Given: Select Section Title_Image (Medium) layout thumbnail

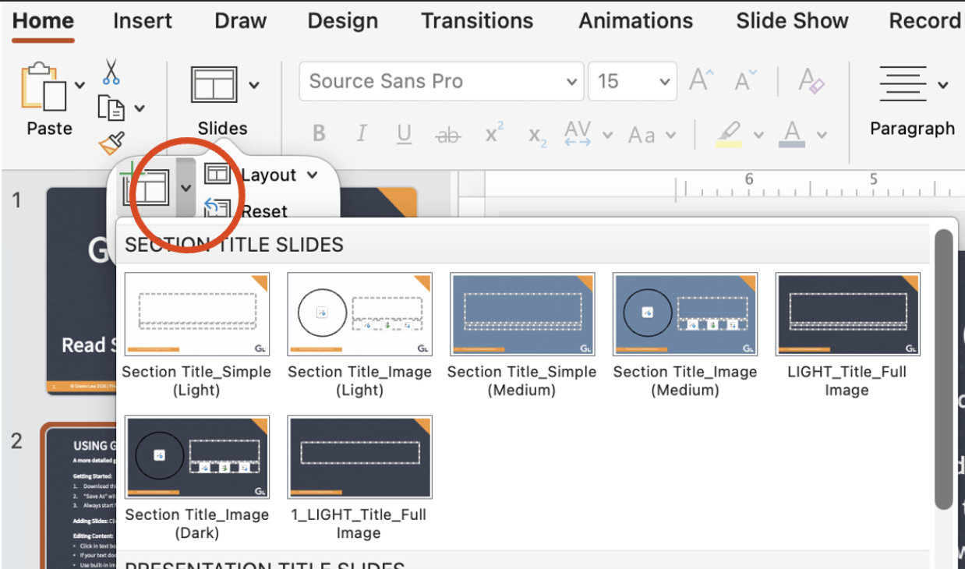Looking at the screenshot, I should (x=684, y=313).
